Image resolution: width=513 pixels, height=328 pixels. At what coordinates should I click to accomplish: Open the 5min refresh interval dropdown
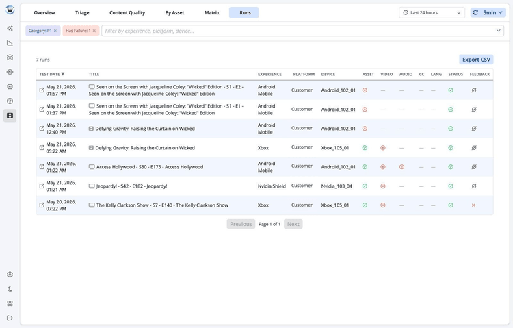point(488,12)
